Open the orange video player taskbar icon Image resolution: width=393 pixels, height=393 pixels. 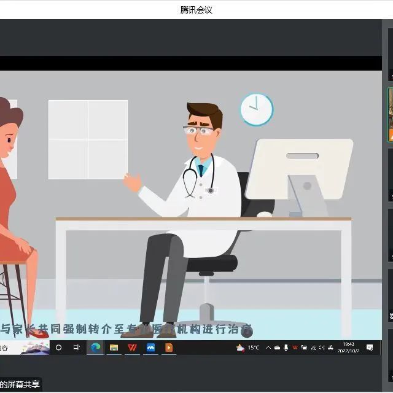[x=168, y=348]
